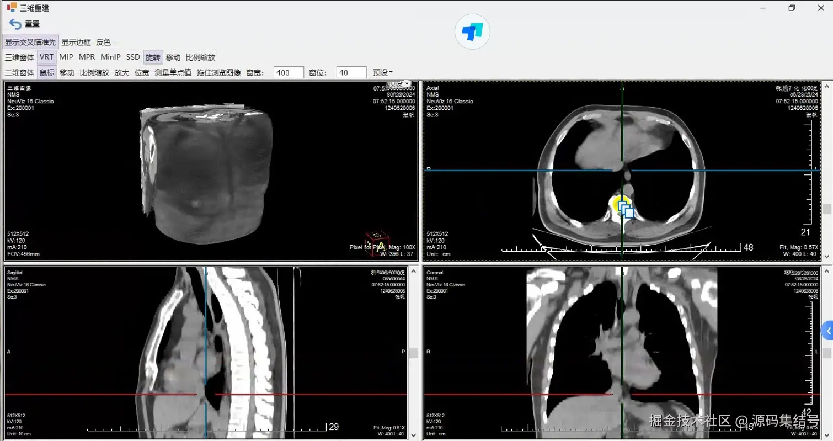Choose the 放大 magnify tool

[122, 72]
